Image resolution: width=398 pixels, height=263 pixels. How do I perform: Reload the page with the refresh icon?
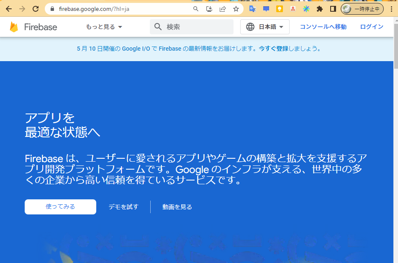pos(36,9)
